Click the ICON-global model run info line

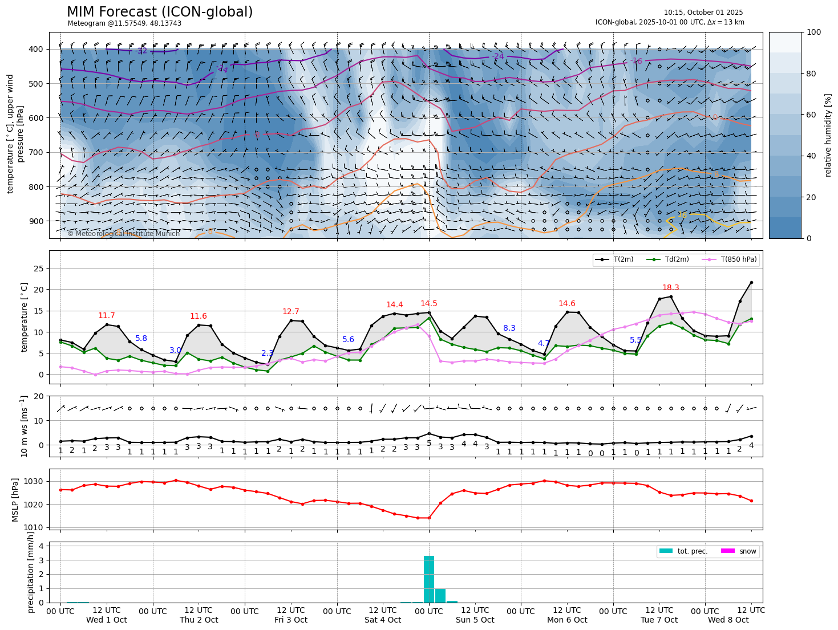pos(670,22)
